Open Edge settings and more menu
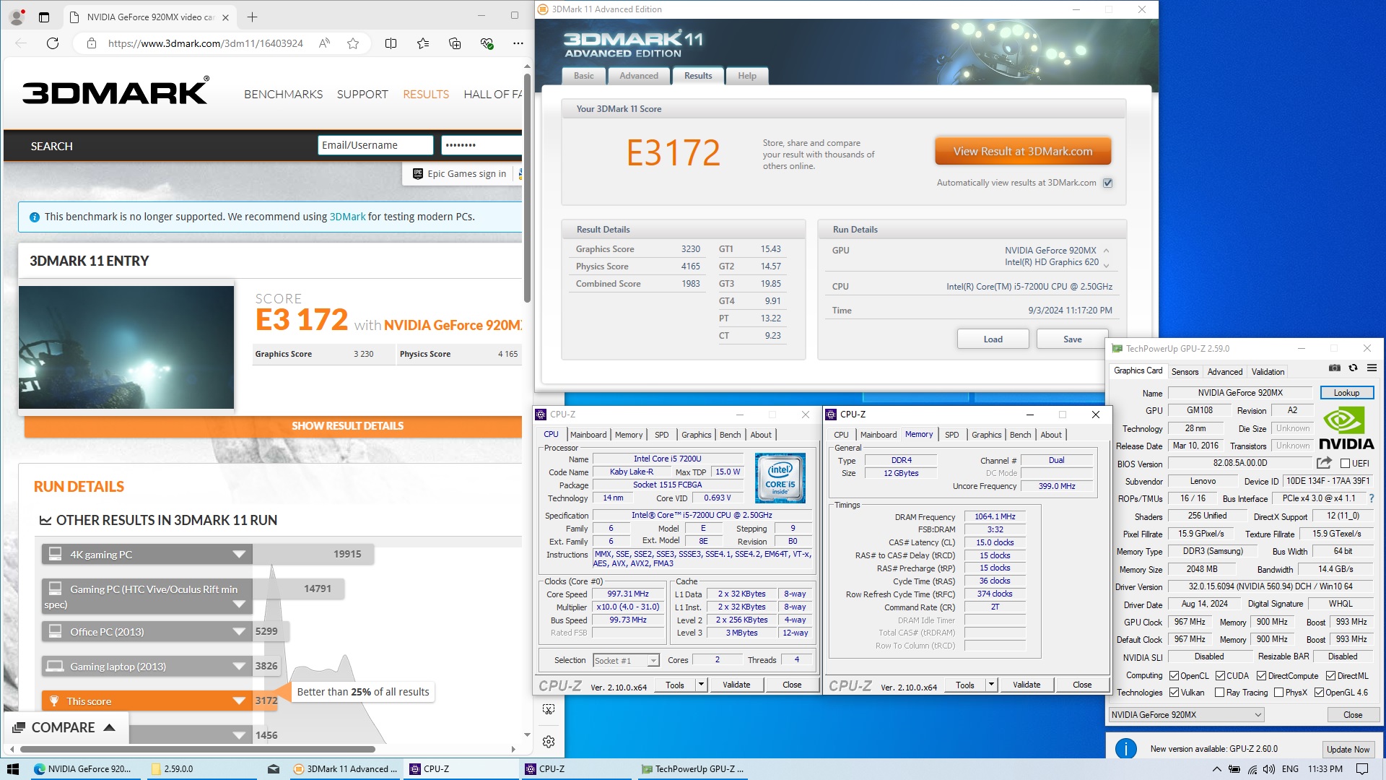 [x=518, y=43]
